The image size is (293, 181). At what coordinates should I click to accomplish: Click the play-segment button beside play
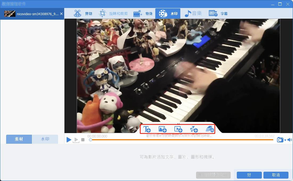pyautogui.click(x=76, y=140)
